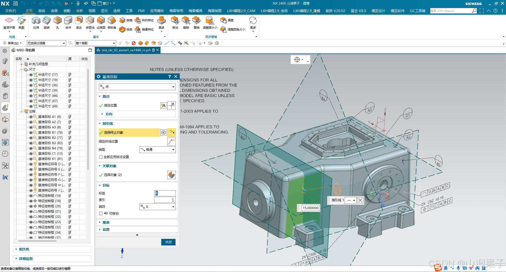
Task: Toggle visibility of 特征控制框 (34)
Action: pyautogui.click(x=31, y=233)
